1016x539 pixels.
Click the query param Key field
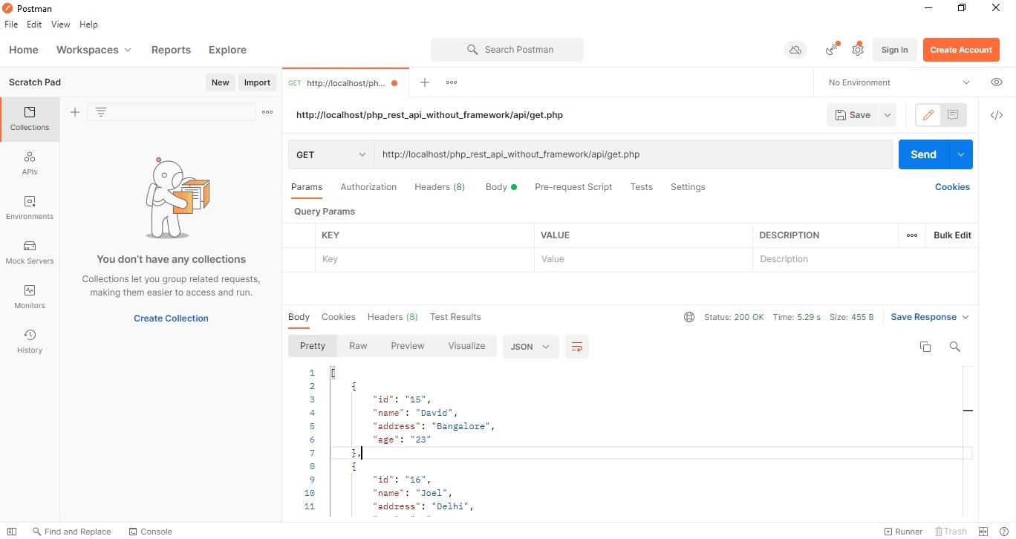(423, 259)
